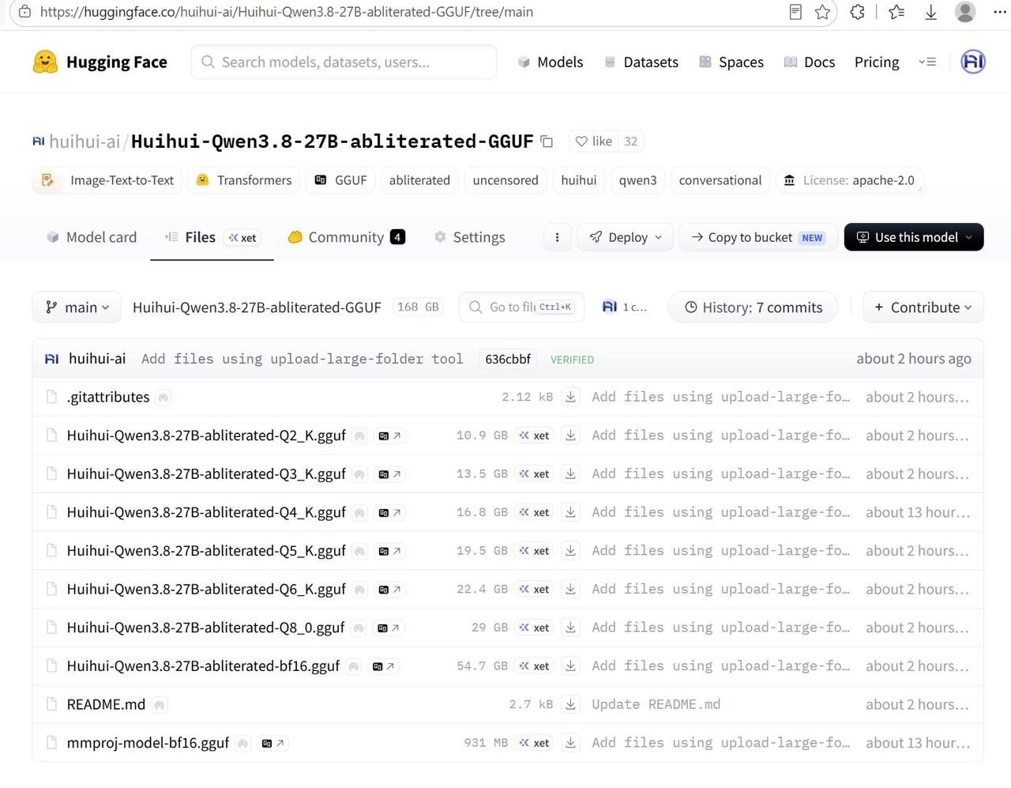Download the mmproj-model-bf16.gguf file
1011x788 pixels.
click(x=570, y=743)
